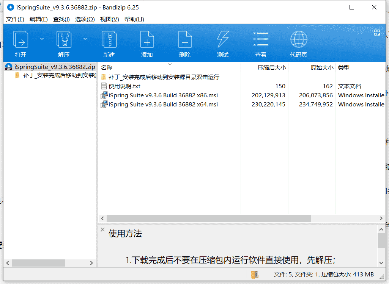
Task: Click the text document icon of 使用说明.txt
Action: pyautogui.click(x=104, y=86)
